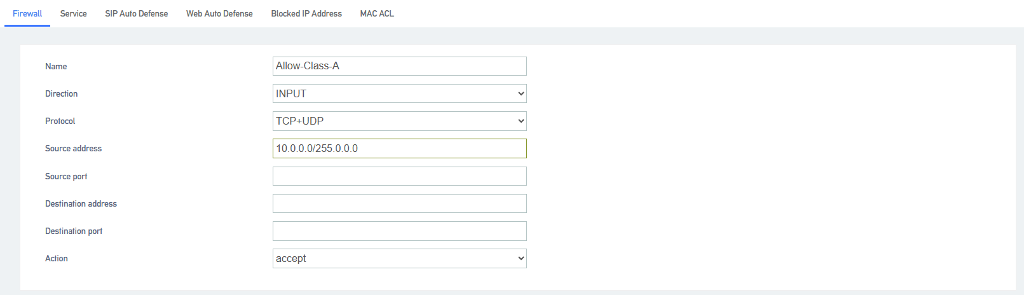1024x295 pixels.
Task: Click the Destination address input box
Action: 400,203
